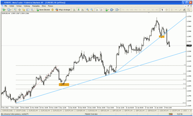
Task: Switch to the USDJPY,Daily chart tab
Action: pos(21,111)
